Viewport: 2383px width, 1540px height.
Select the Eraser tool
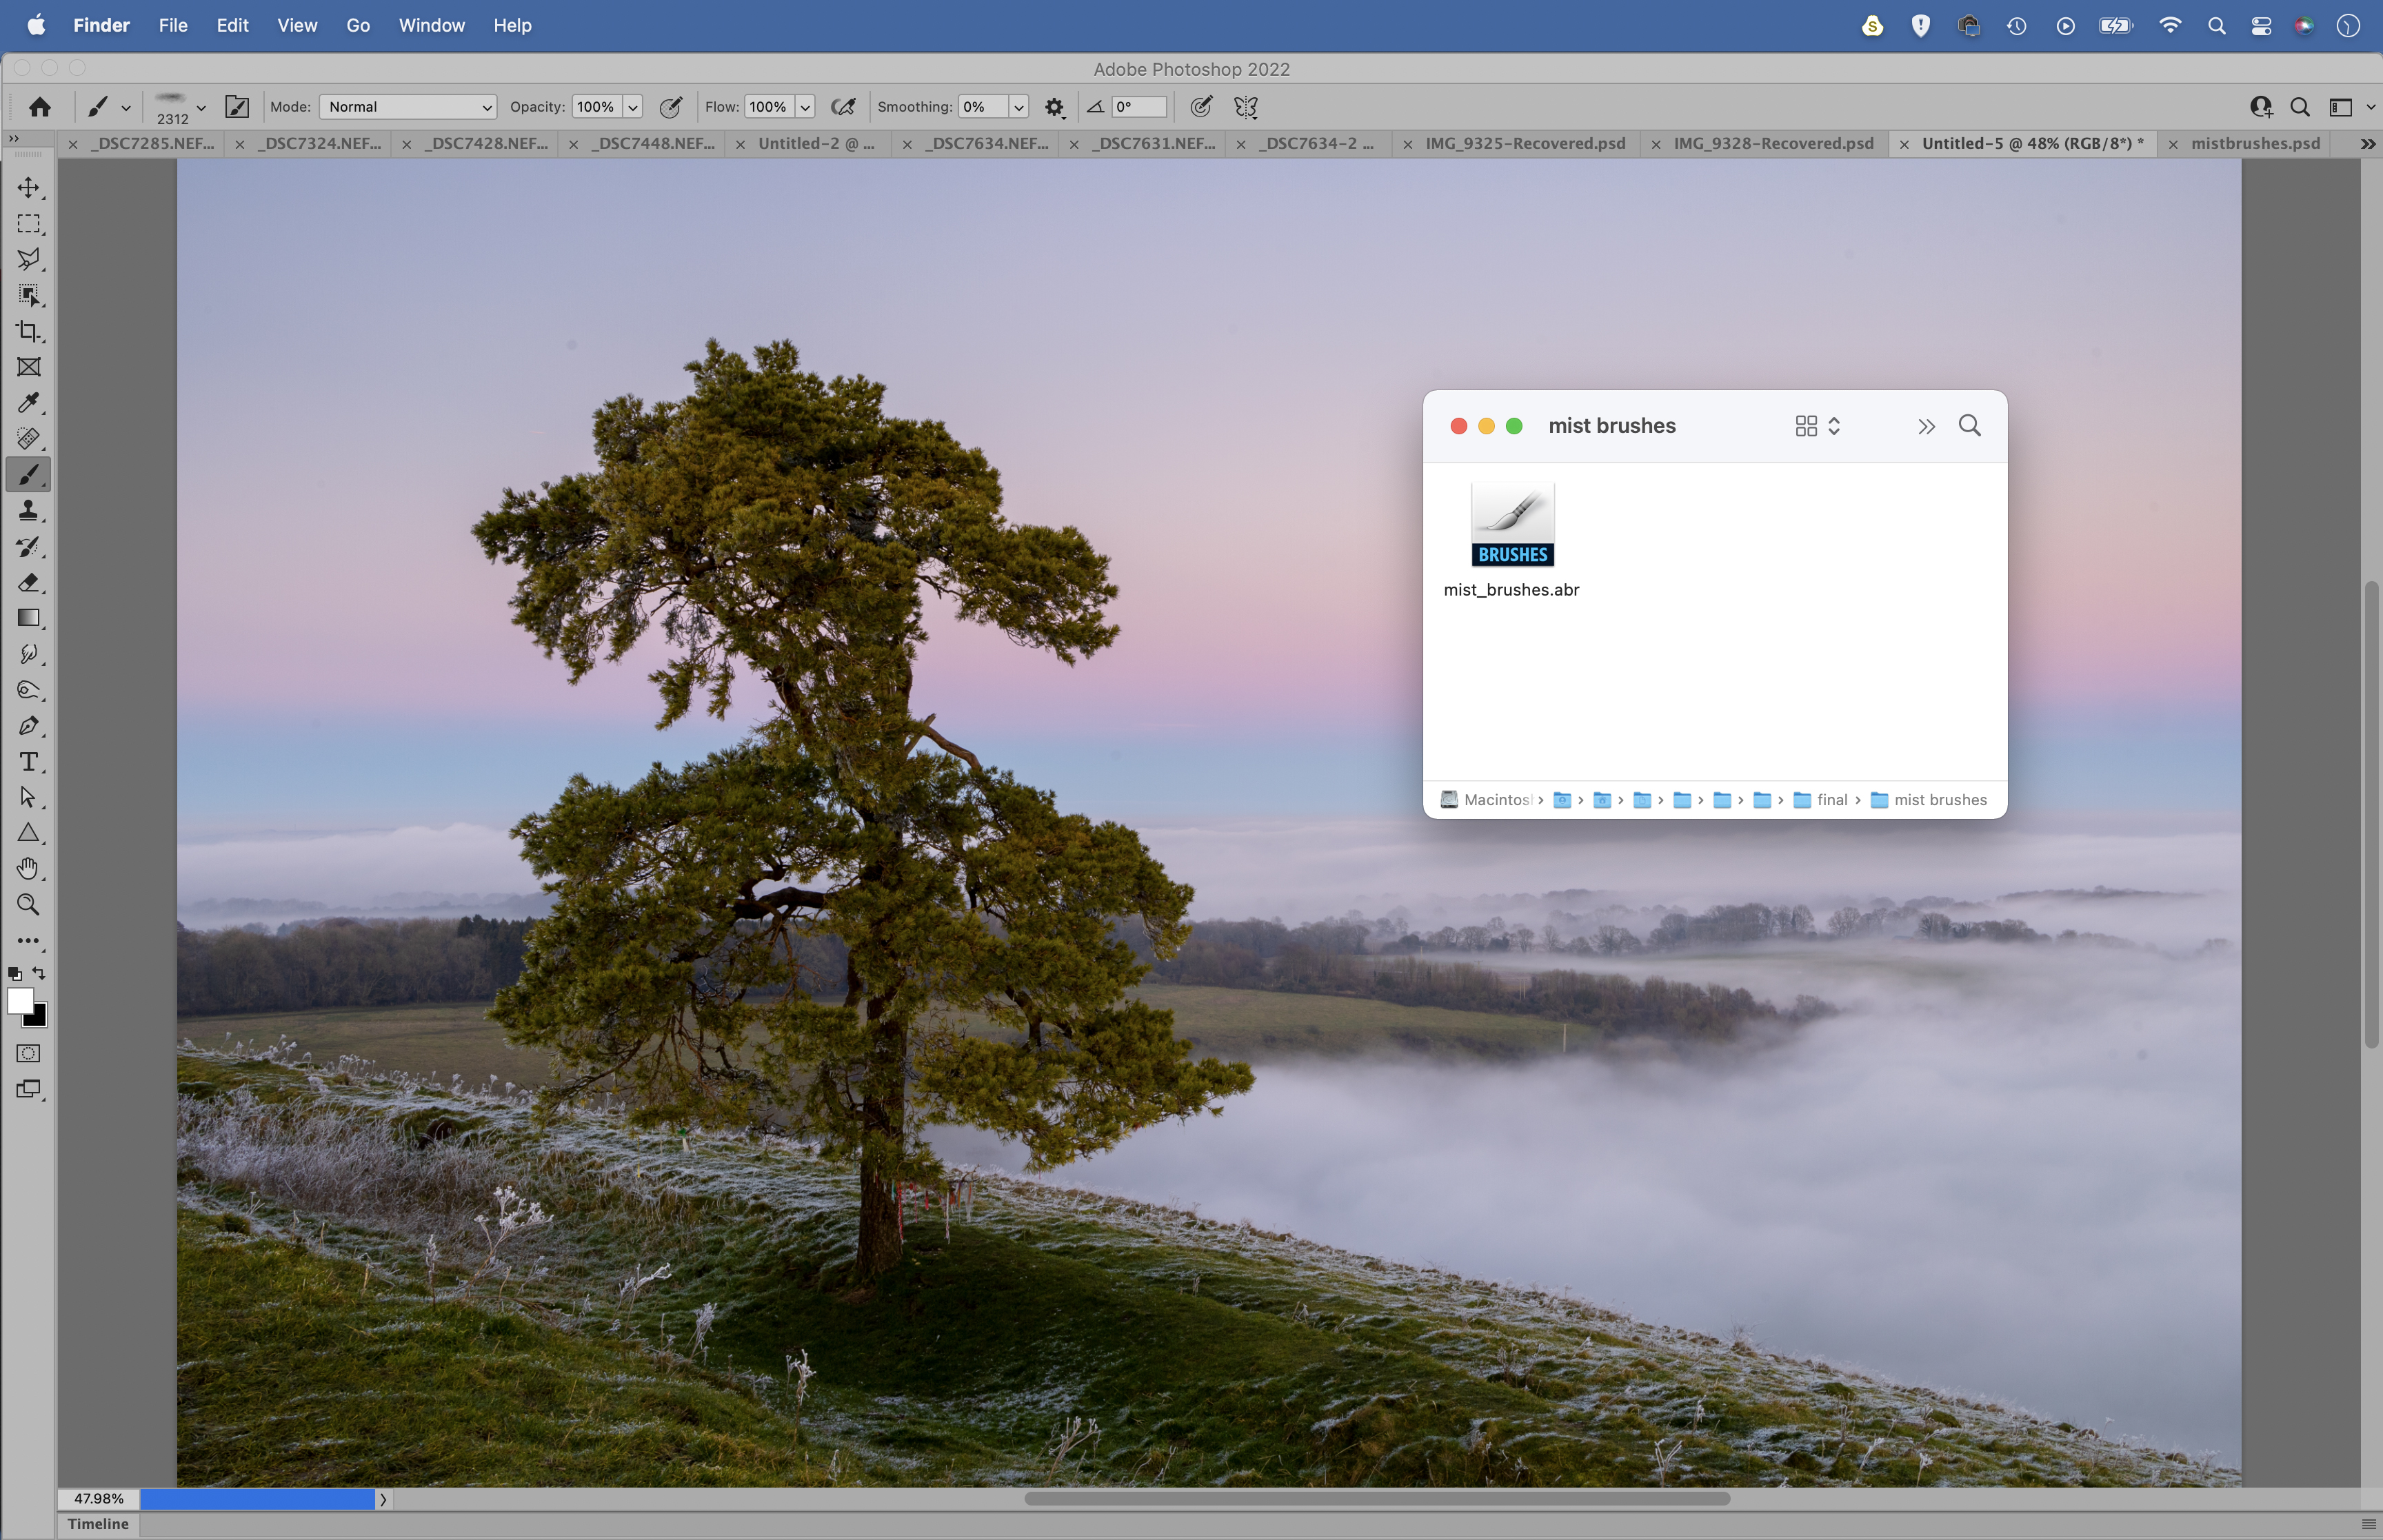point(28,583)
